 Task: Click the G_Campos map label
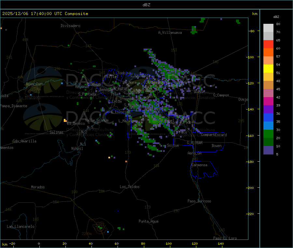[221, 95]
